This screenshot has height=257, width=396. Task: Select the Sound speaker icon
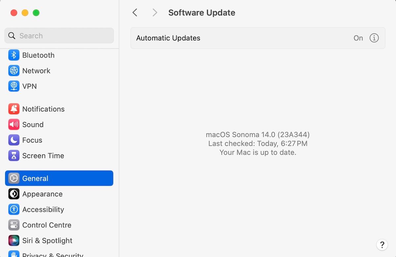click(x=14, y=124)
